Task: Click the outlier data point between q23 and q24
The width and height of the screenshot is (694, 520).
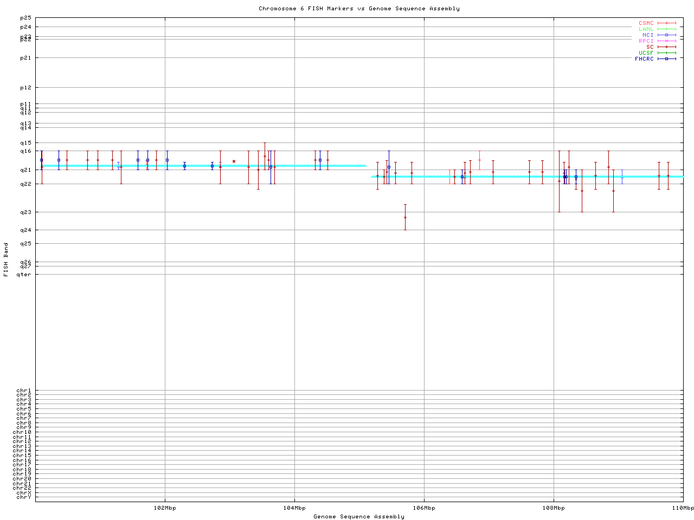Action: point(405,217)
